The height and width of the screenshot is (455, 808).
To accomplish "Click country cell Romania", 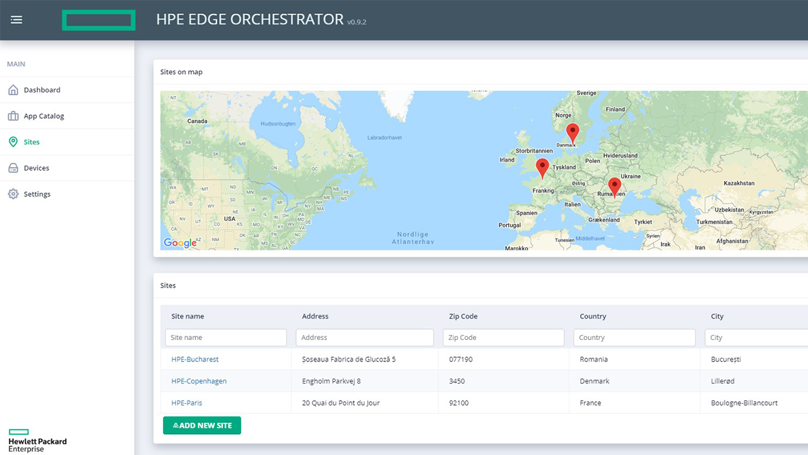I will click(594, 359).
